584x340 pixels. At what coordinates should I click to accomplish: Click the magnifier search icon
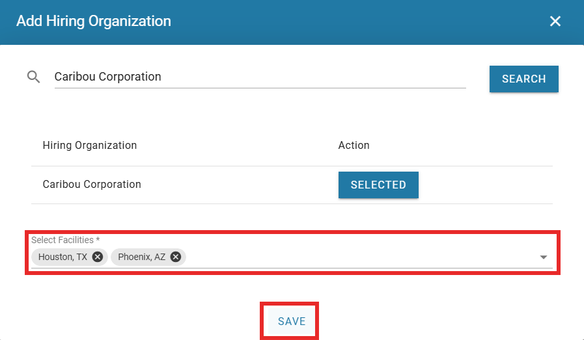click(34, 77)
